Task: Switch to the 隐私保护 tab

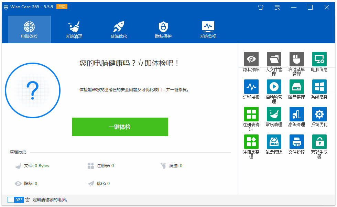Action: pyautogui.click(x=163, y=30)
